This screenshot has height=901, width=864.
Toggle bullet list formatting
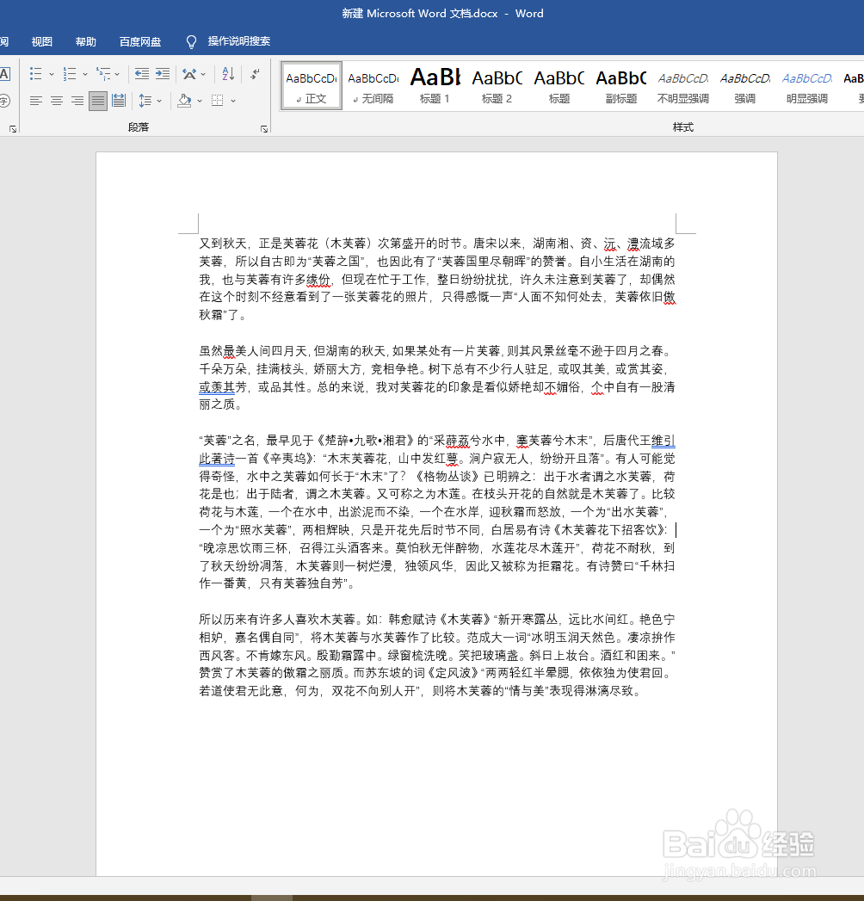pos(34,73)
